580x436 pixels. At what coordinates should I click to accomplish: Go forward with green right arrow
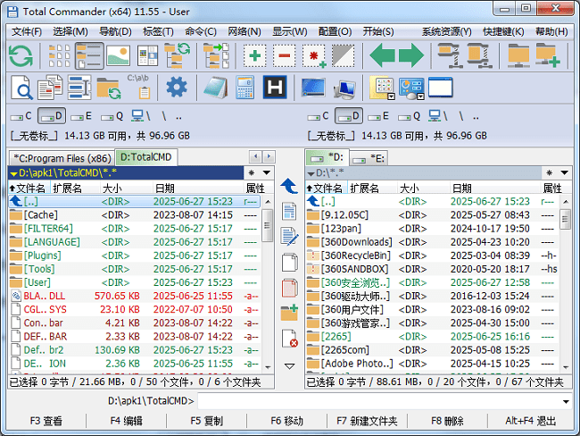point(411,55)
